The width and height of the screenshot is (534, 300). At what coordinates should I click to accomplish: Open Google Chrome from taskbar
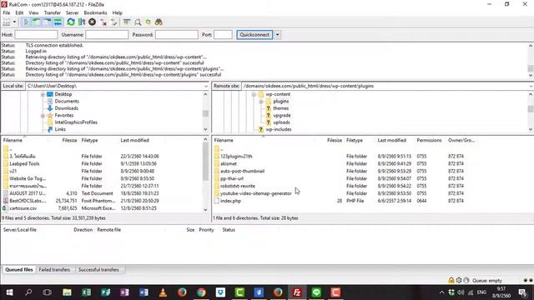point(201,292)
